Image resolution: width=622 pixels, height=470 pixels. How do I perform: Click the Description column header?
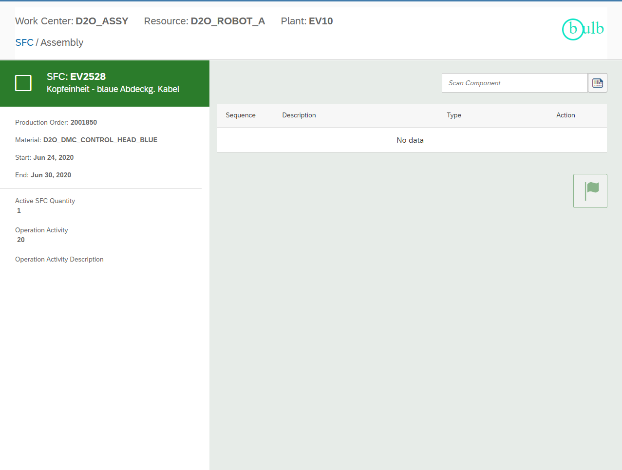tap(299, 115)
